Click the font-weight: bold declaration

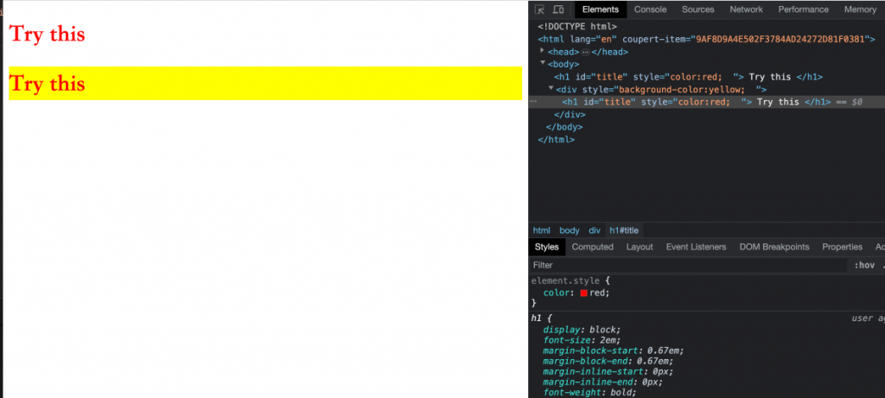pyautogui.click(x=589, y=392)
